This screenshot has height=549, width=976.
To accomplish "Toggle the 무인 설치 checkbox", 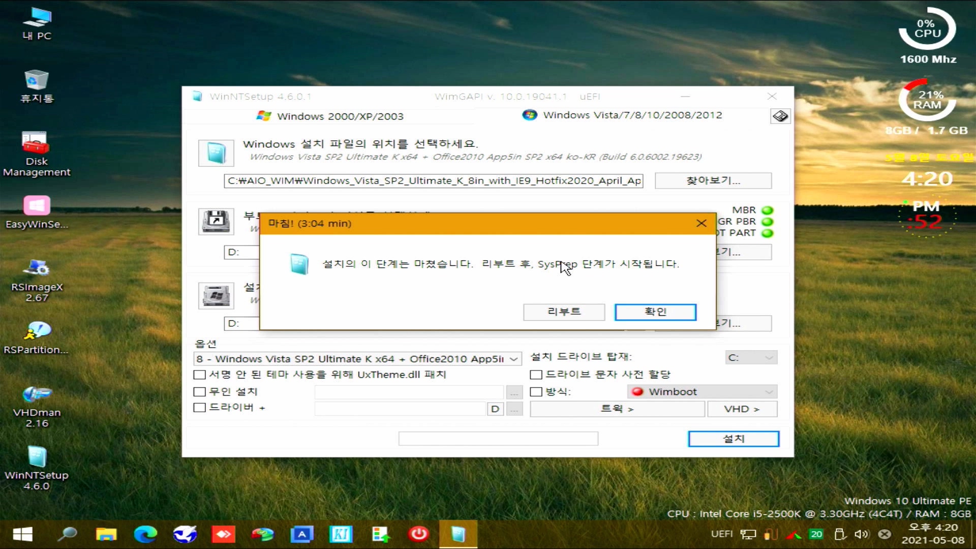I will tap(200, 392).
